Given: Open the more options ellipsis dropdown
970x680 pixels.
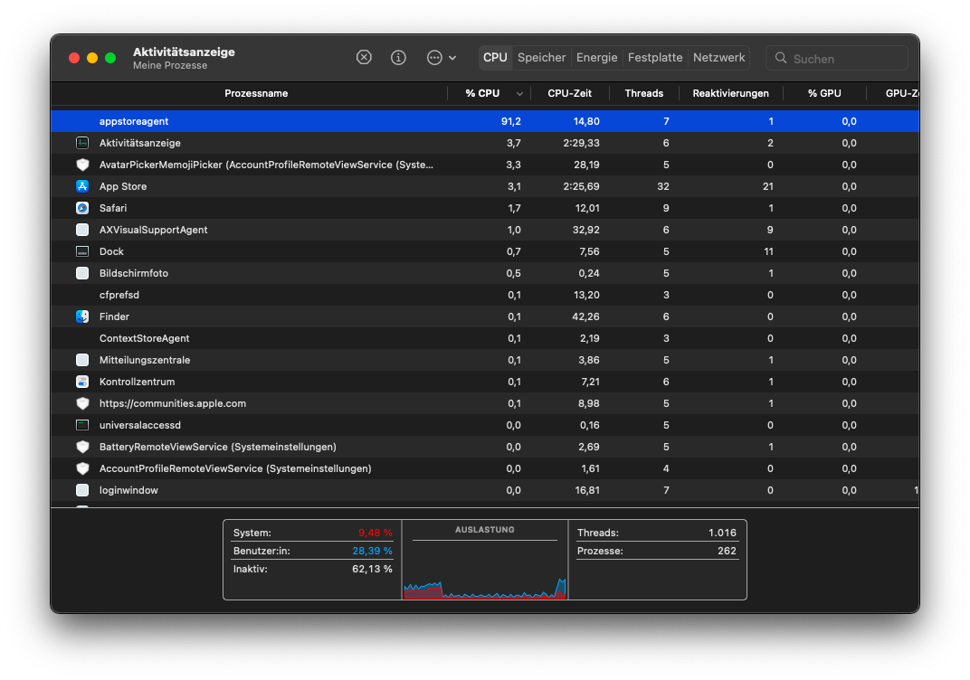Looking at the screenshot, I should pyautogui.click(x=441, y=57).
